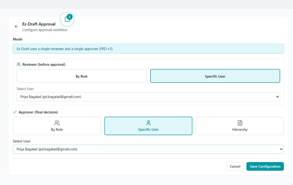
Task: Click the Ez-Draft Approval heading
Action: point(39,24)
